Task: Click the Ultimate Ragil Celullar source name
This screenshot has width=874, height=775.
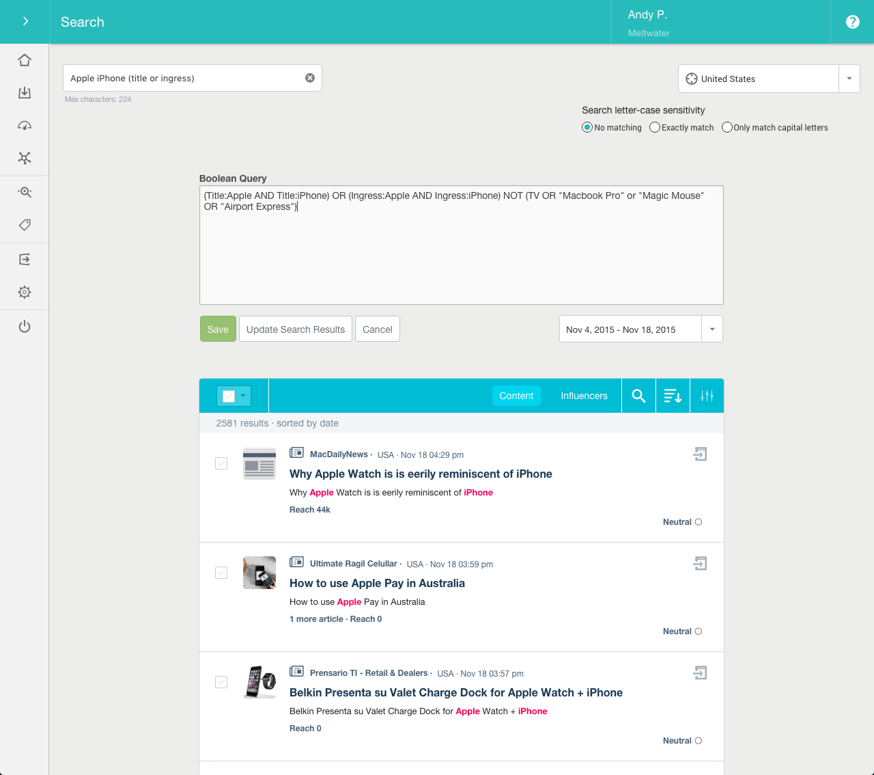Action: tap(353, 564)
